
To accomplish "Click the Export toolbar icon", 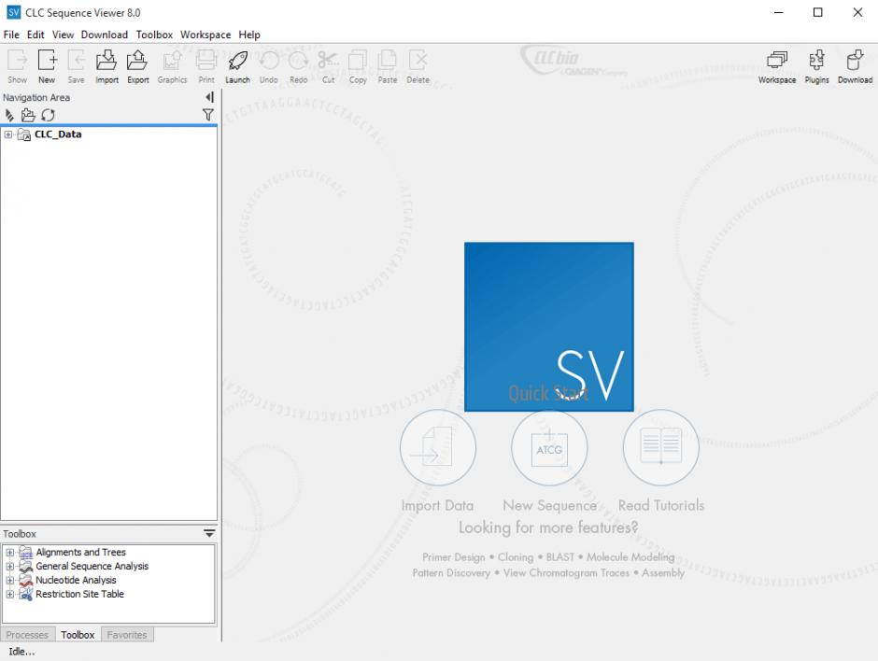I will tap(137, 66).
